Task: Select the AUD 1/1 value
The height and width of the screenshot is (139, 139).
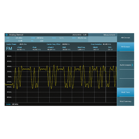Action: point(61,38)
